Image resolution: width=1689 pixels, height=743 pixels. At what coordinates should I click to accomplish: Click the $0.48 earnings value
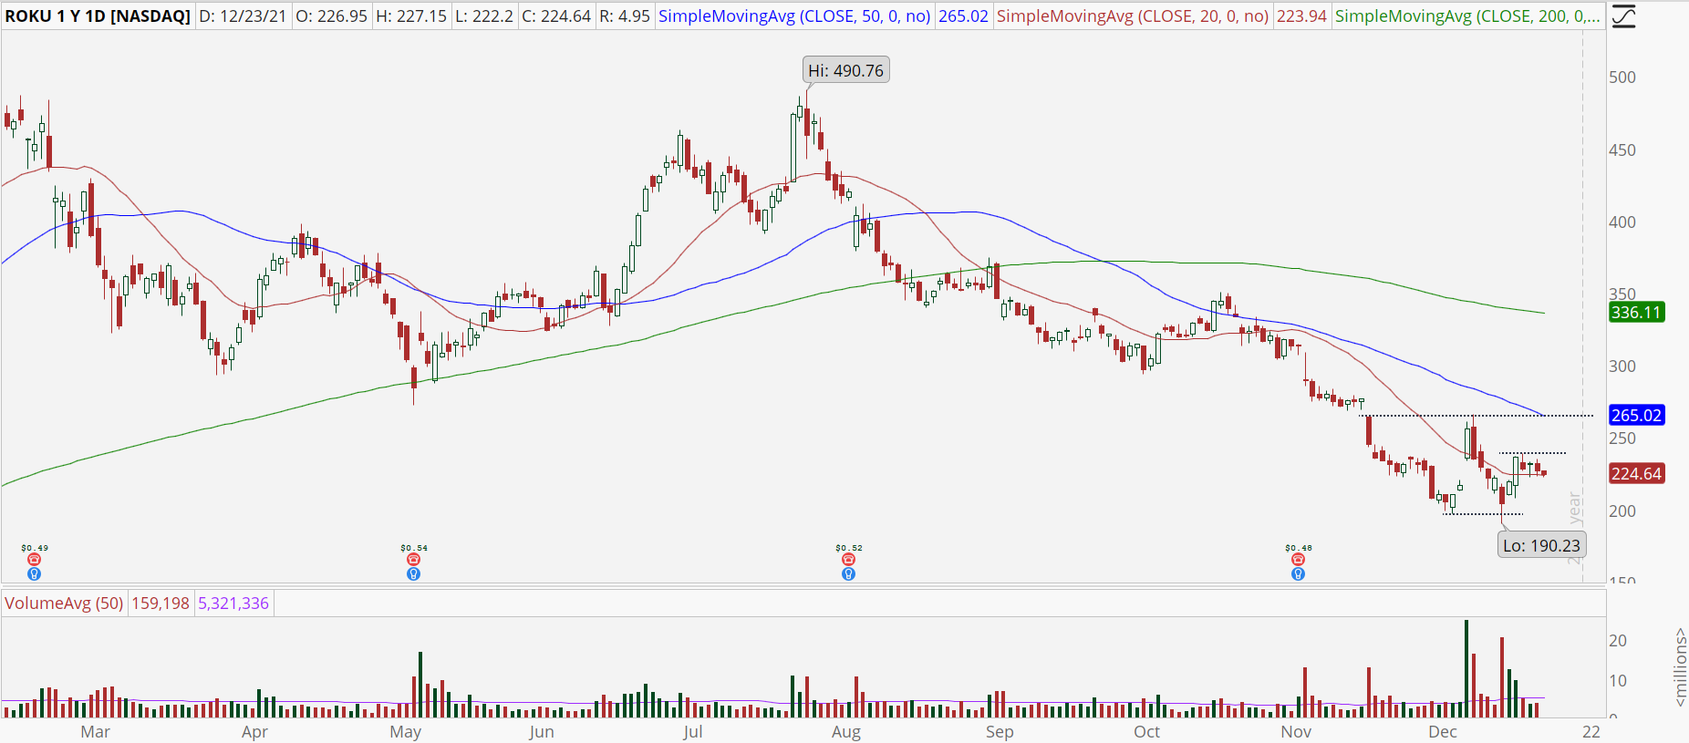coord(1299,548)
